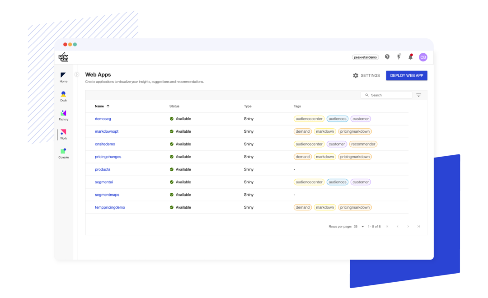
Task: Open the pricingchanges web app link
Action: coord(108,157)
